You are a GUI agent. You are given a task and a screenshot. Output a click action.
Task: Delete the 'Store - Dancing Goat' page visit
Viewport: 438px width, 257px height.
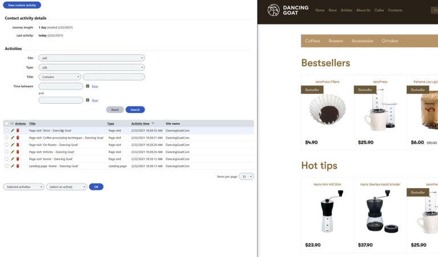pos(18,130)
